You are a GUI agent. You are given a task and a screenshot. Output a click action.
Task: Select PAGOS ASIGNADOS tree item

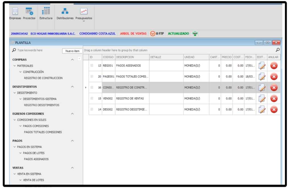pyautogui.click(x=36, y=159)
